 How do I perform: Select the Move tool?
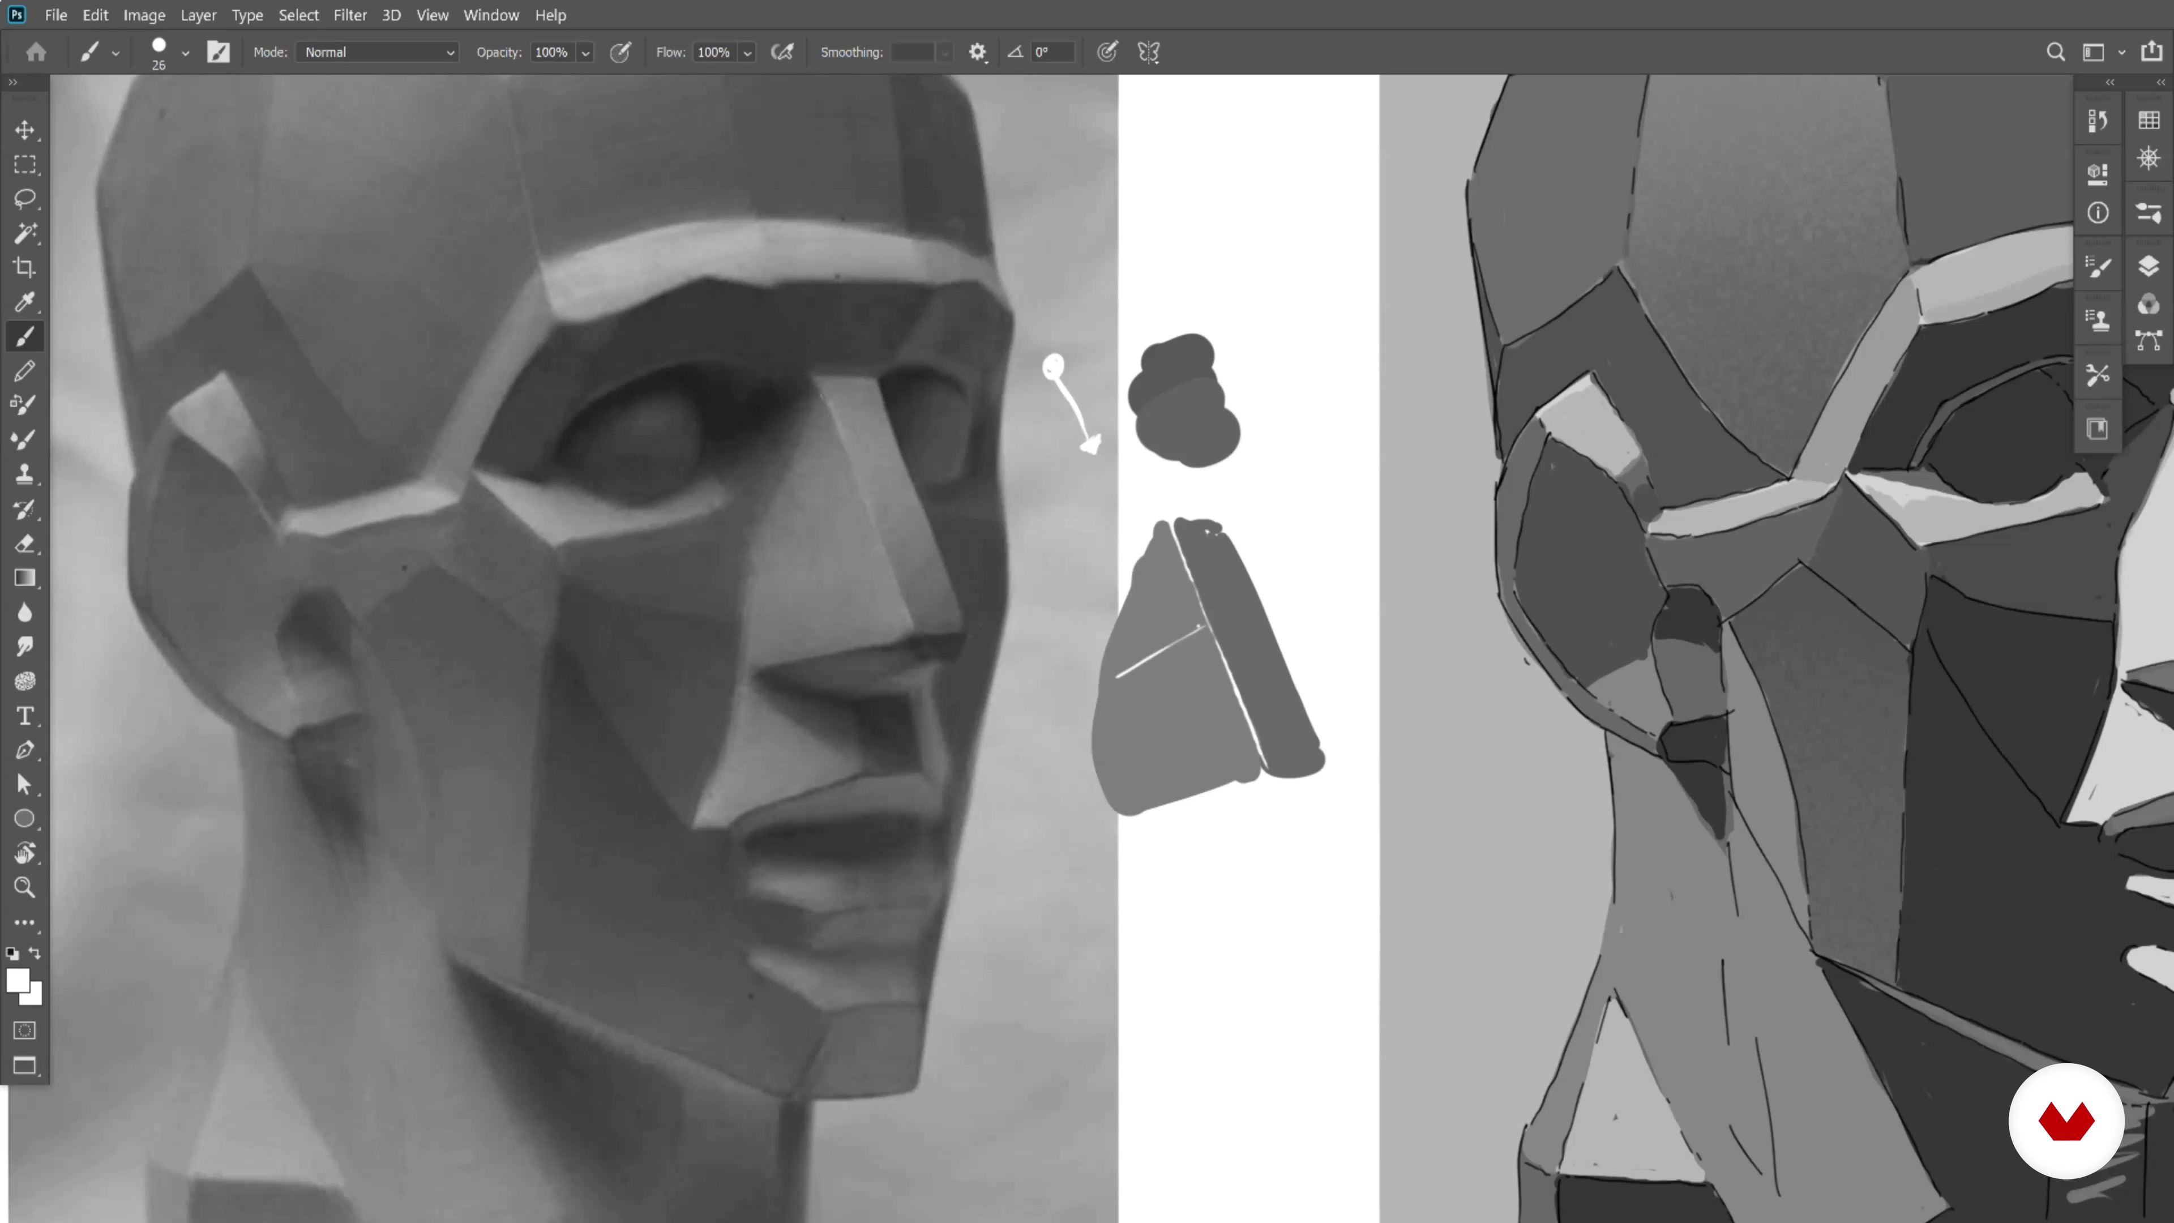coord(24,130)
